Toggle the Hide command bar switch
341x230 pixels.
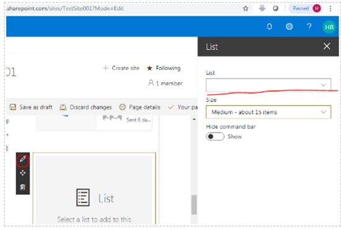(x=215, y=136)
